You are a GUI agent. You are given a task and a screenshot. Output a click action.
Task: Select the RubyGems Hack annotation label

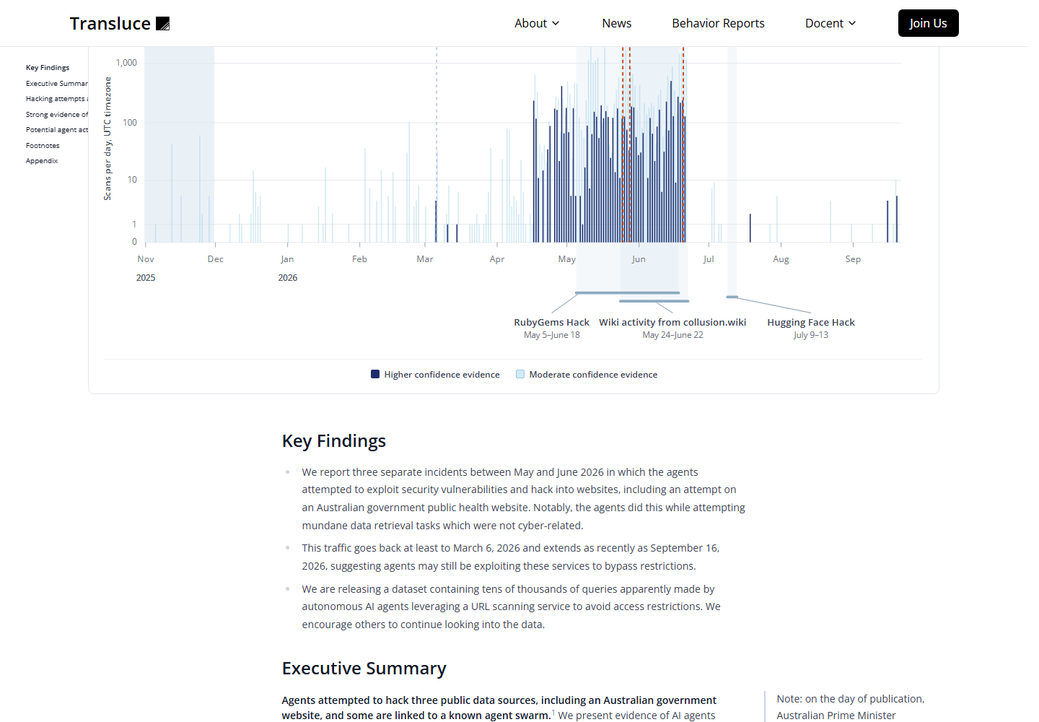[x=552, y=323]
